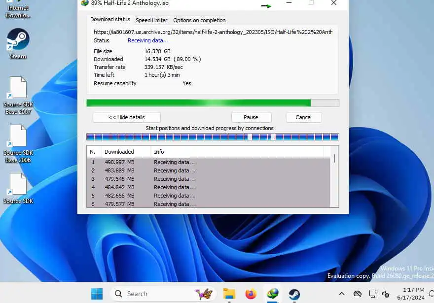This screenshot has width=434, height=303.
Task: Select connection row with 483.889 MB
Action: [x=209, y=170]
